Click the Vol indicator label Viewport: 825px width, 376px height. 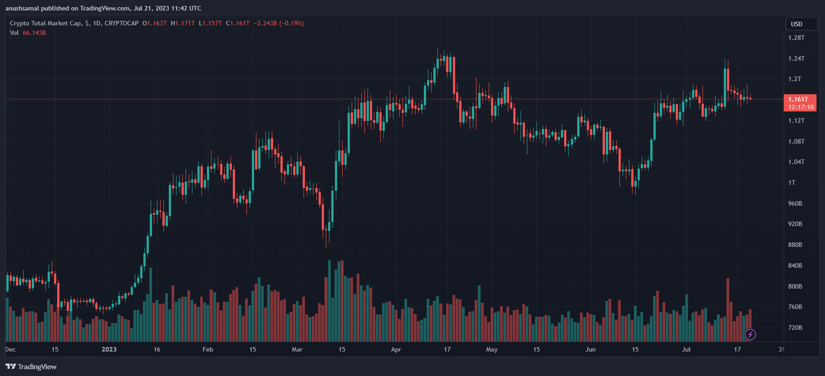(14, 33)
